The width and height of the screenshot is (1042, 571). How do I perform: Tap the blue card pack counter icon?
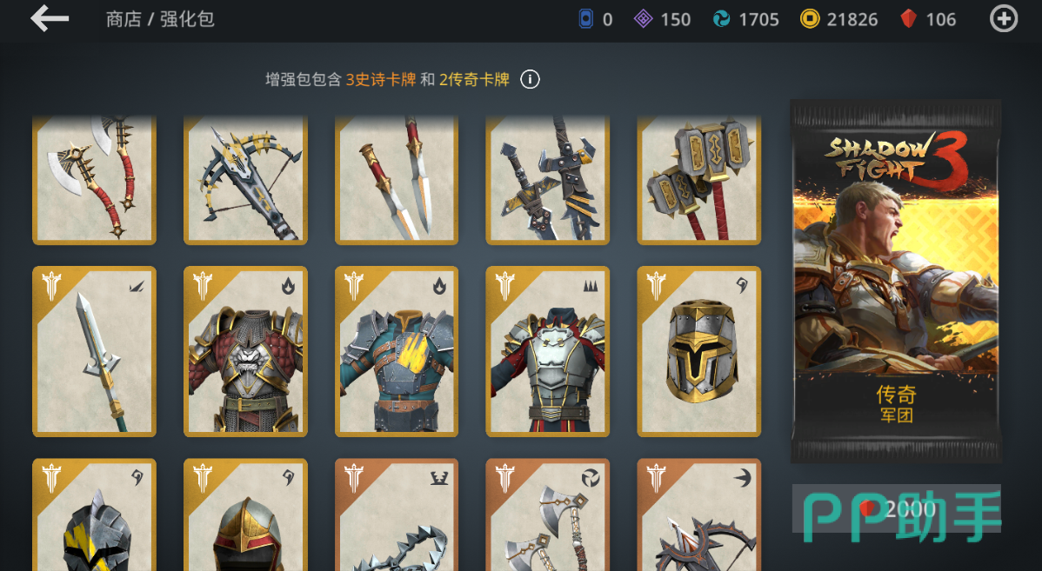click(x=585, y=18)
